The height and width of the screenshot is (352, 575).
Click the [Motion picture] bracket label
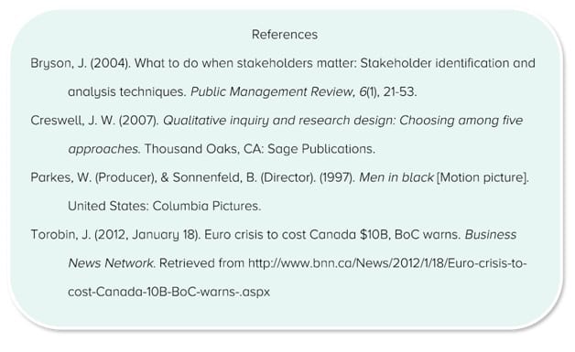483,177
